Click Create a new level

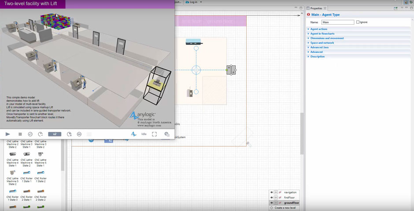(x=285, y=207)
